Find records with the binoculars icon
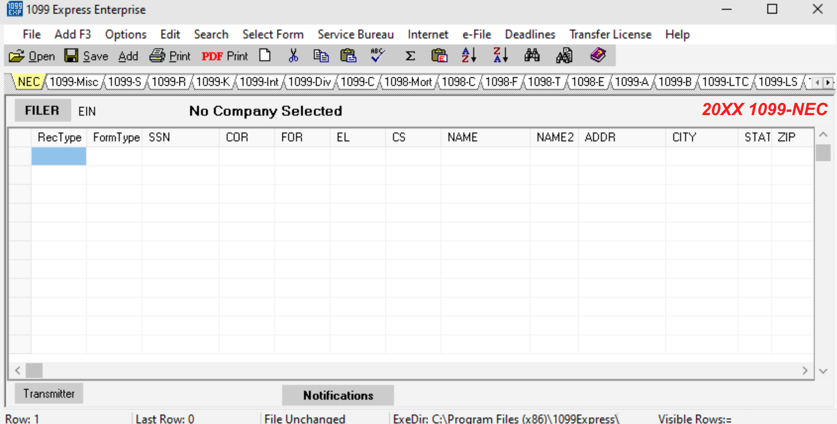The height and width of the screenshot is (424, 837). click(532, 55)
